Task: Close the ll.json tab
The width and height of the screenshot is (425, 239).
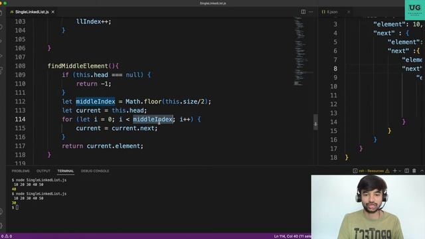Action: click(x=349, y=12)
